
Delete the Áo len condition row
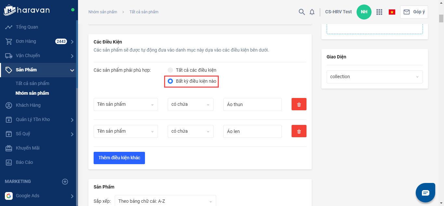point(299,131)
